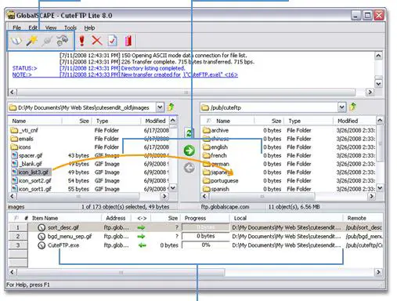397x301 pixels.
Task: Select the french remote folder
Action: (x=215, y=155)
